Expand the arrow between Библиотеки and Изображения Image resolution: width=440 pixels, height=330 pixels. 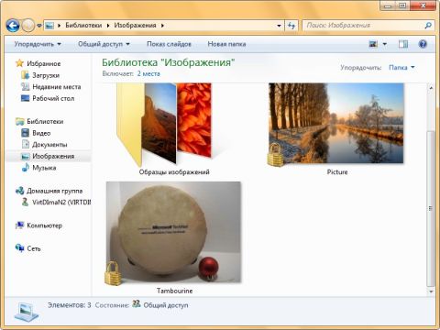pyautogui.click(x=108, y=26)
